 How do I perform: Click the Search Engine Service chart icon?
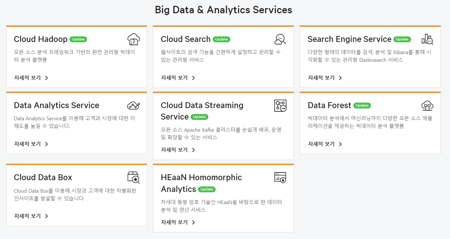tap(427, 39)
